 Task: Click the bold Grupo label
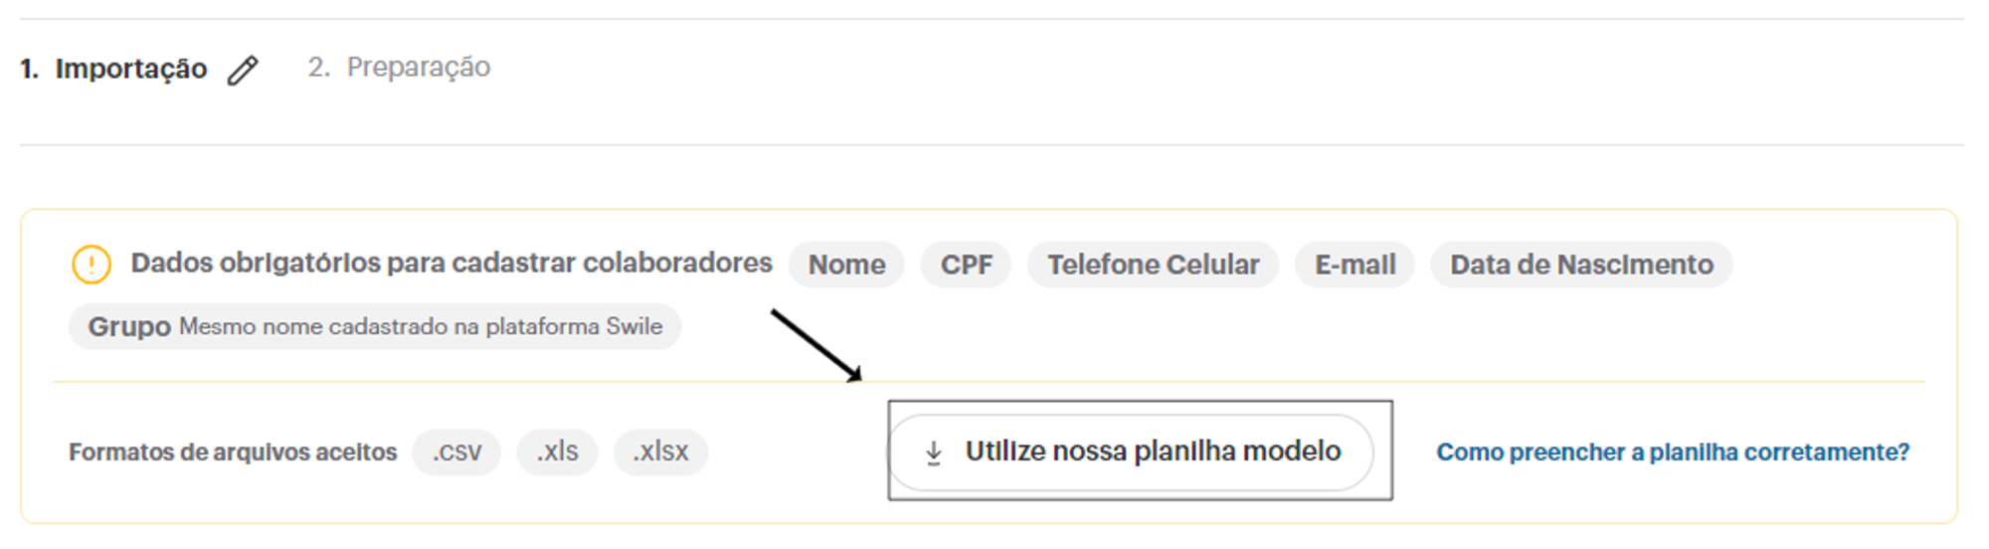pyautogui.click(x=129, y=326)
